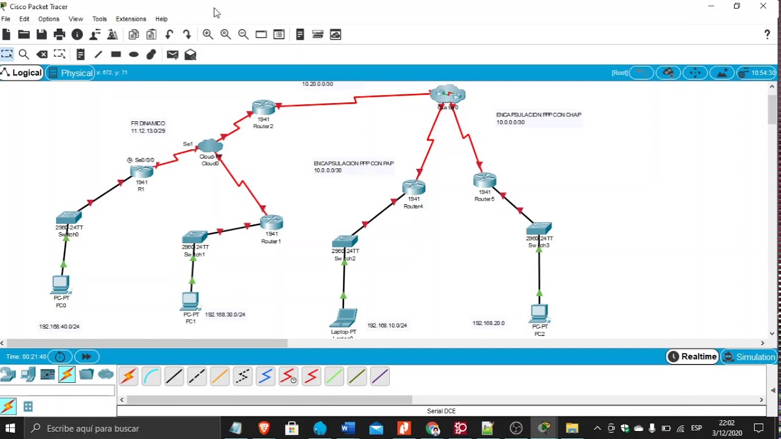Image resolution: width=781 pixels, height=439 pixels.
Task: Open the Extensions menu
Action: coord(131,19)
